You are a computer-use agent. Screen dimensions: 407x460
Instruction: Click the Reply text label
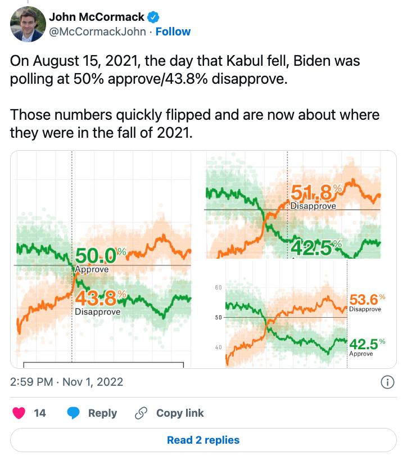(x=102, y=413)
